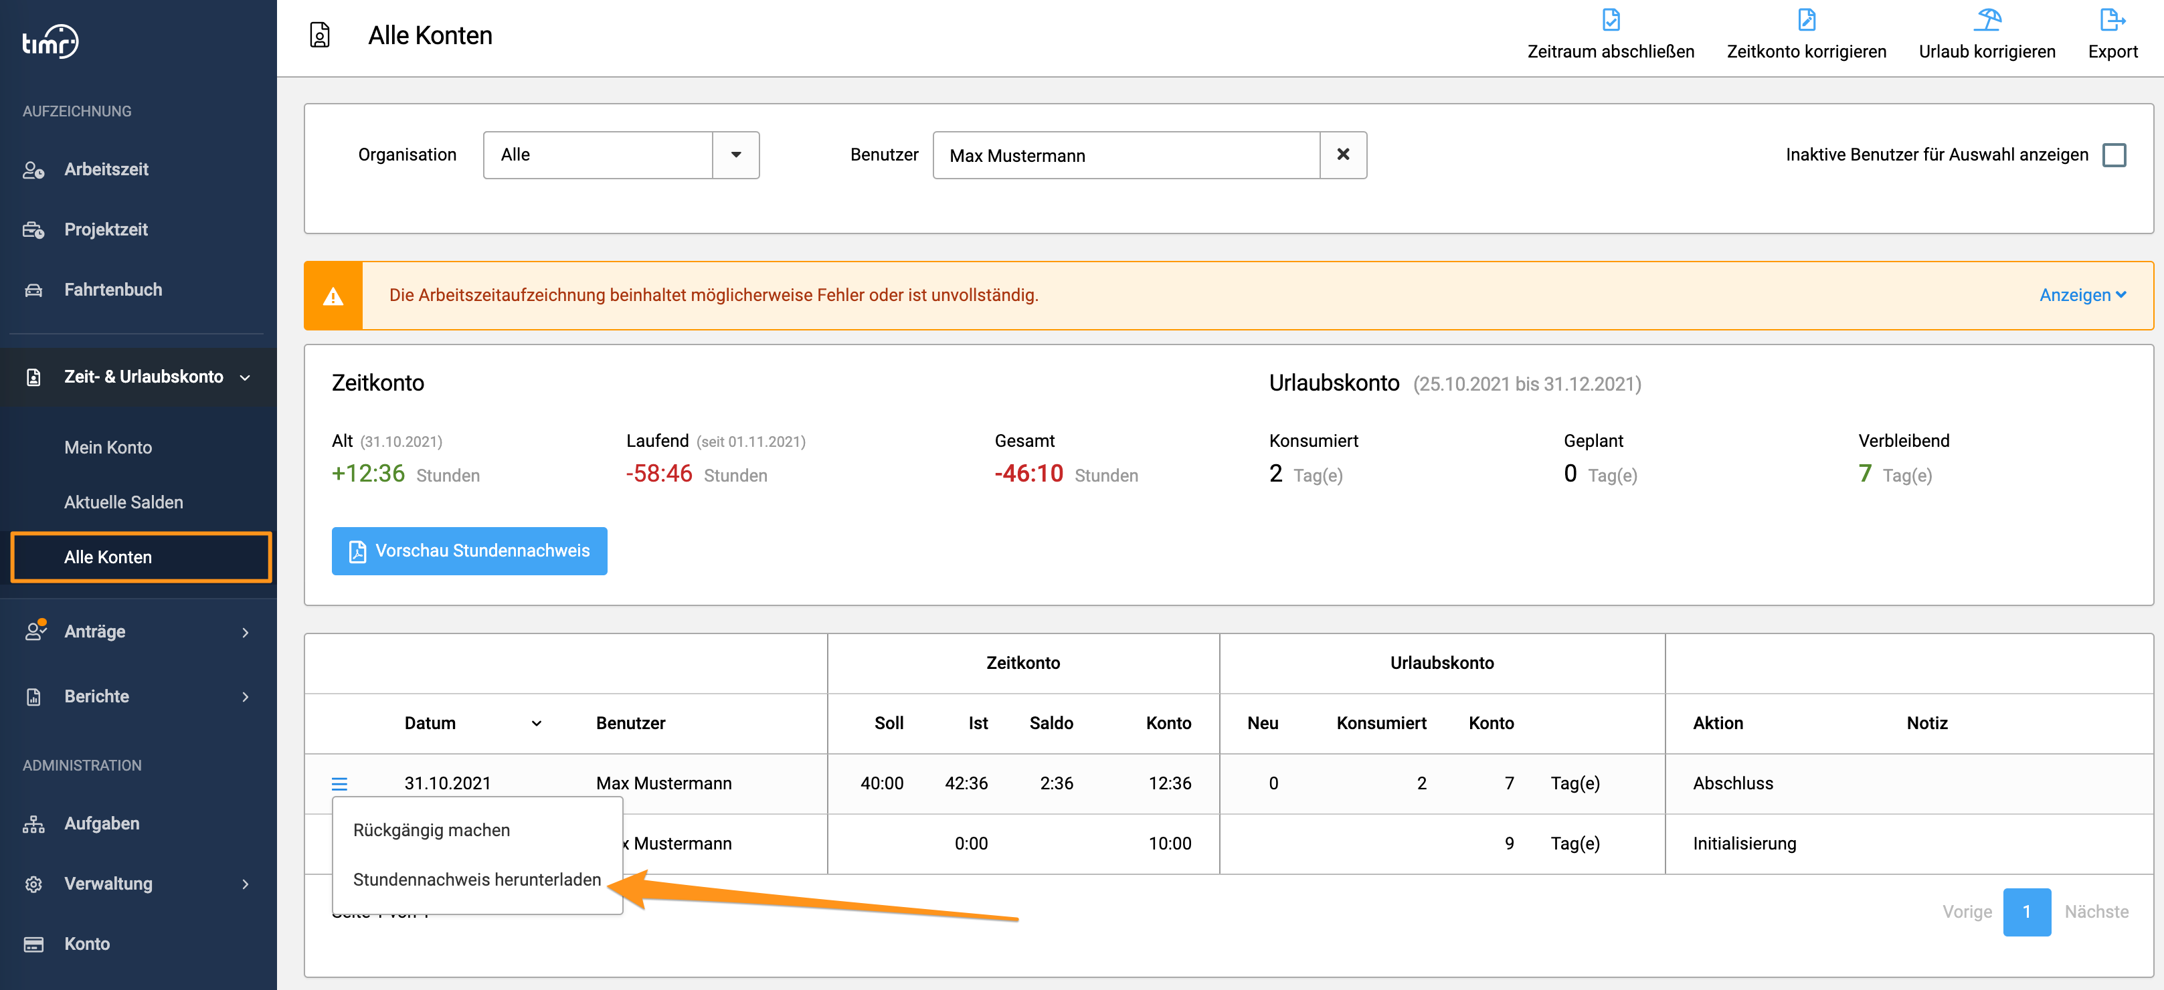Click the Notiz column header
2164x990 pixels.
coord(1927,723)
